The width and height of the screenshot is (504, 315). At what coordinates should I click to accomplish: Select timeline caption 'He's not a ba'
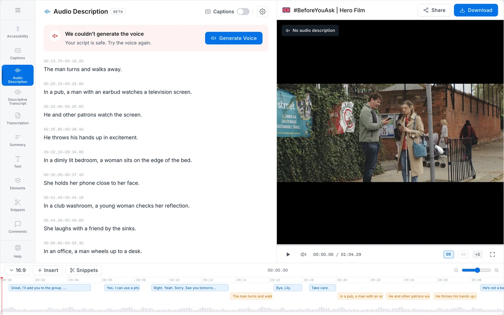click(492, 288)
